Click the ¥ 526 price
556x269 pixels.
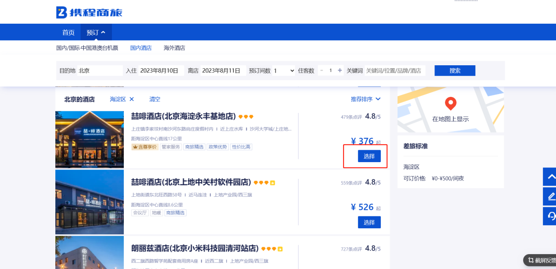[362, 207]
